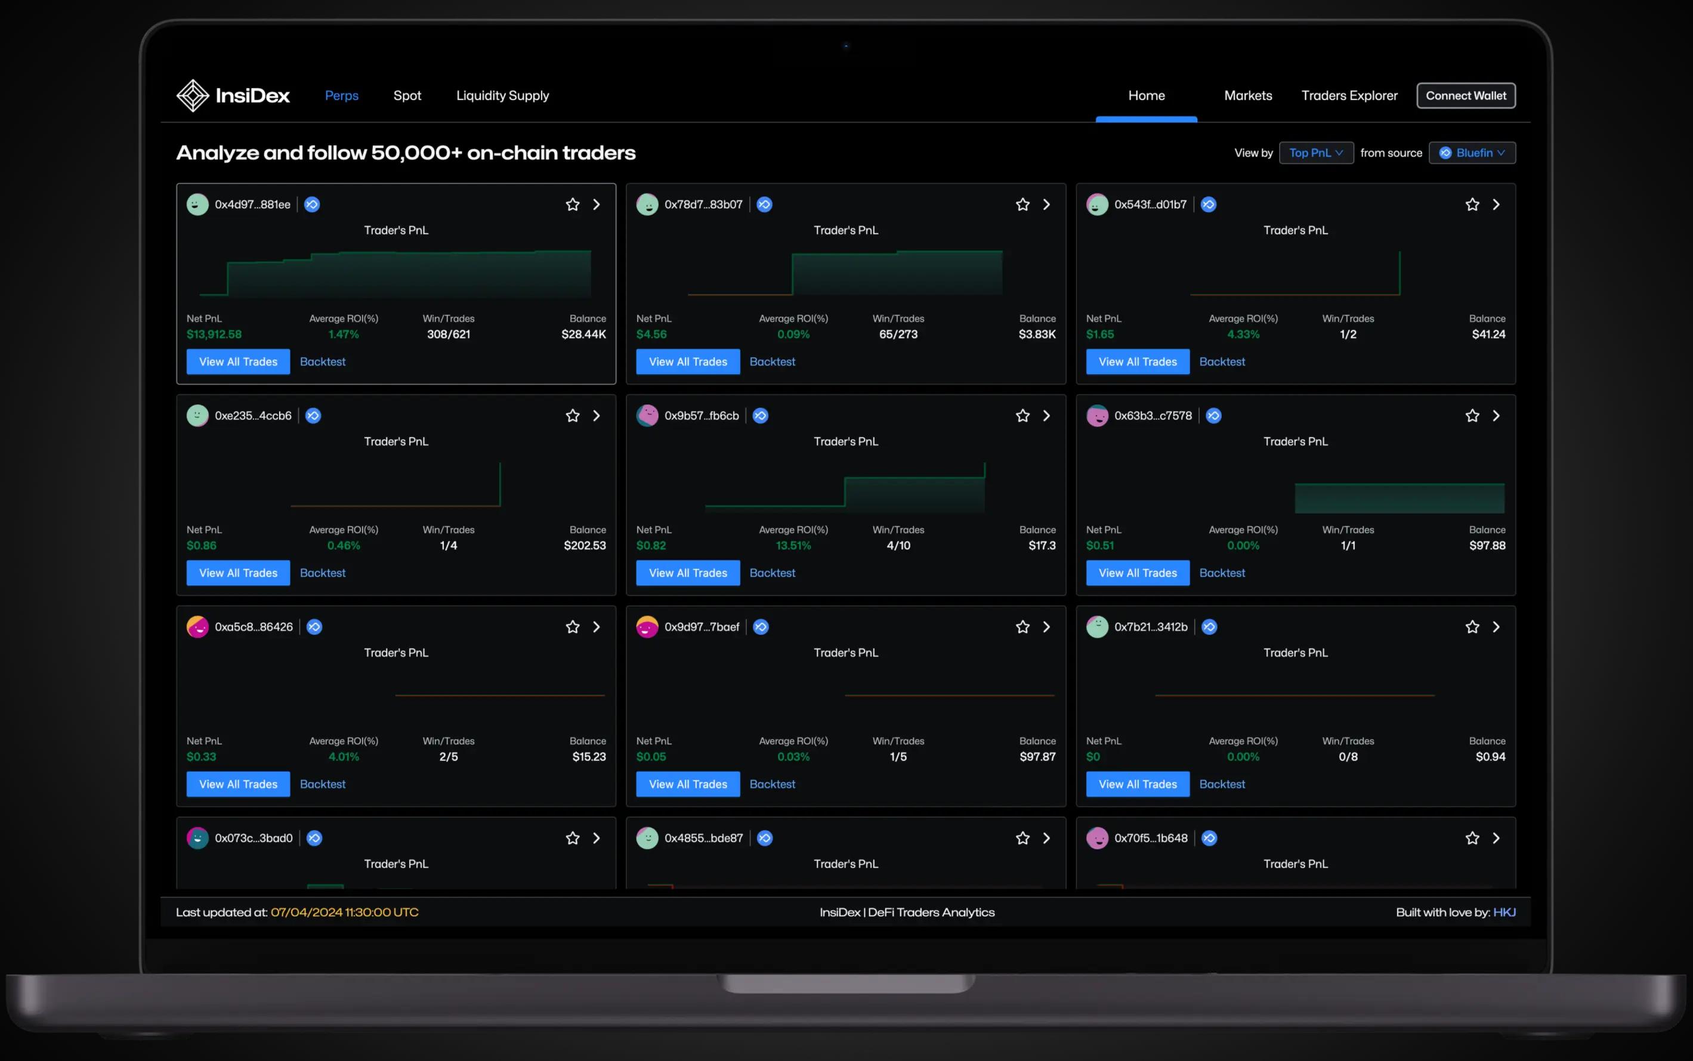The width and height of the screenshot is (1693, 1061).
Task: Select the Traders Explorer menu item
Action: [x=1348, y=95]
